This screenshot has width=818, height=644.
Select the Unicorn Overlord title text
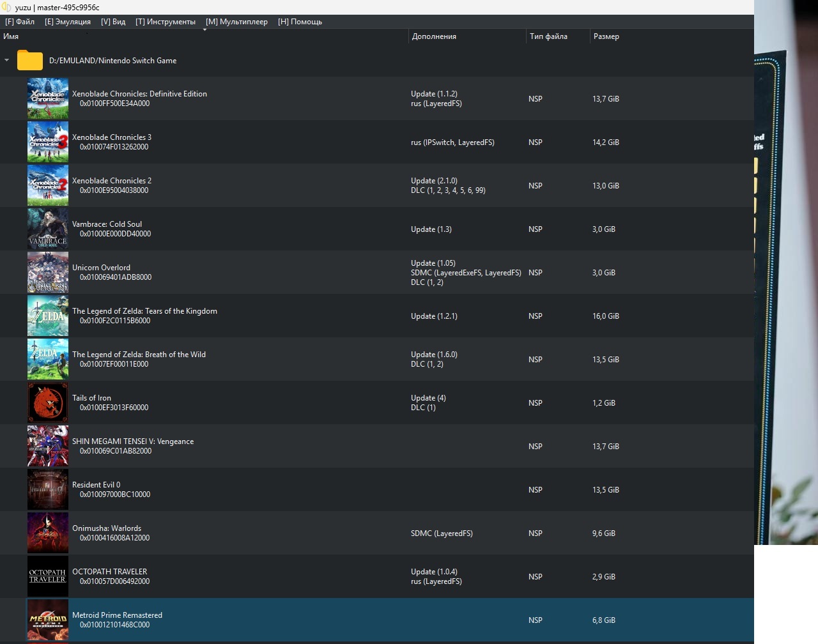pos(101,268)
